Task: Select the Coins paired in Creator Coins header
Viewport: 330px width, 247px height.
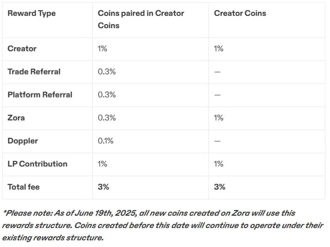Action: coord(141,19)
